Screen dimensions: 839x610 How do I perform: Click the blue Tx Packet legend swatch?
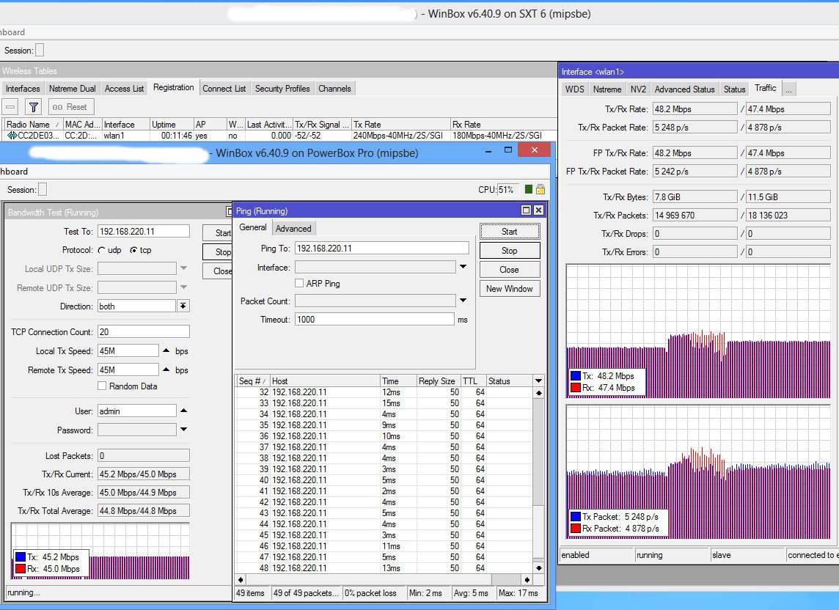coord(576,516)
